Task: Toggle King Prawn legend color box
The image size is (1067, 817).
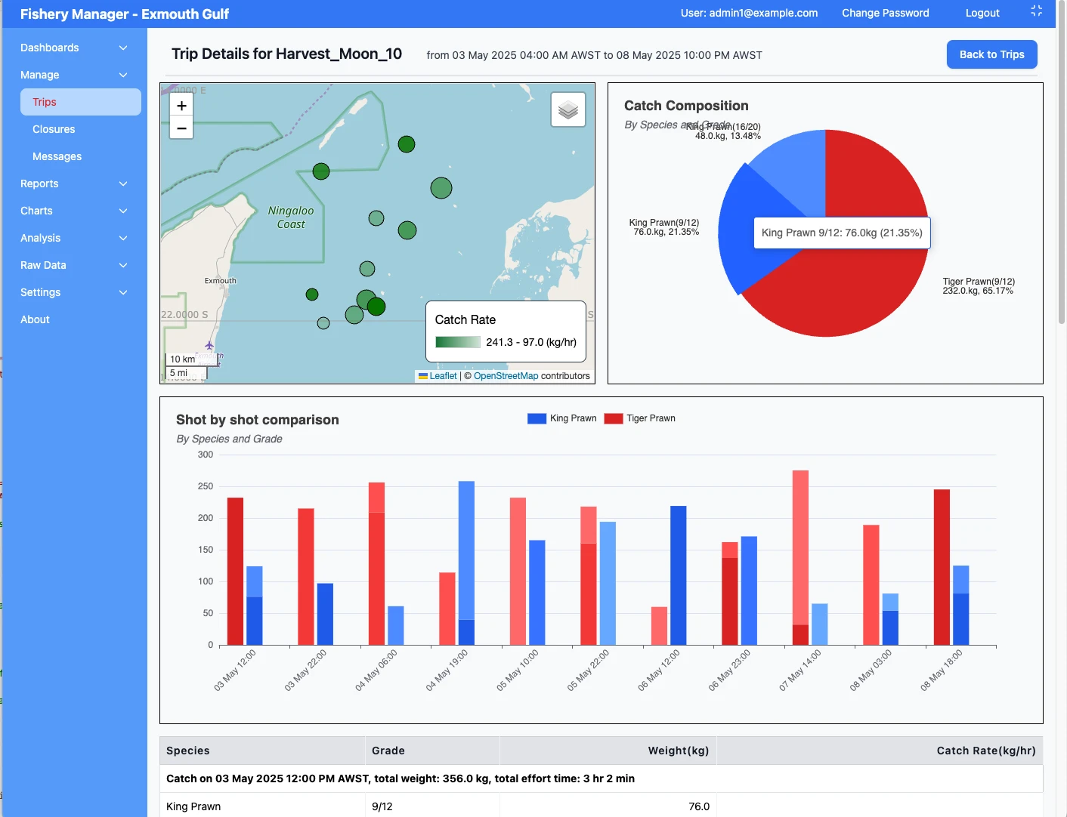Action: click(537, 418)
